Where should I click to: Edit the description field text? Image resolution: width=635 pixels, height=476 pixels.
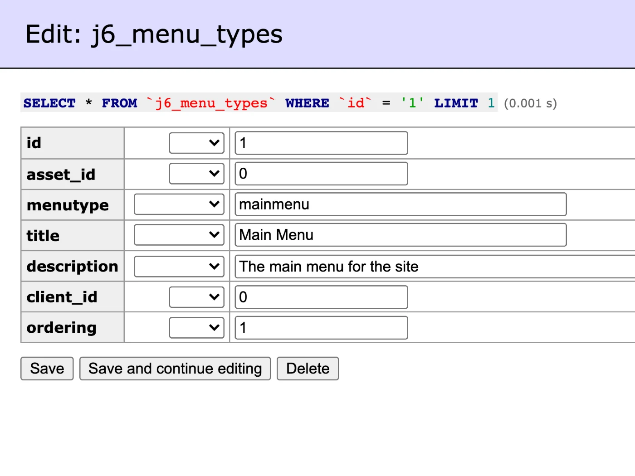pyautogui.click(x=435, y=267)
